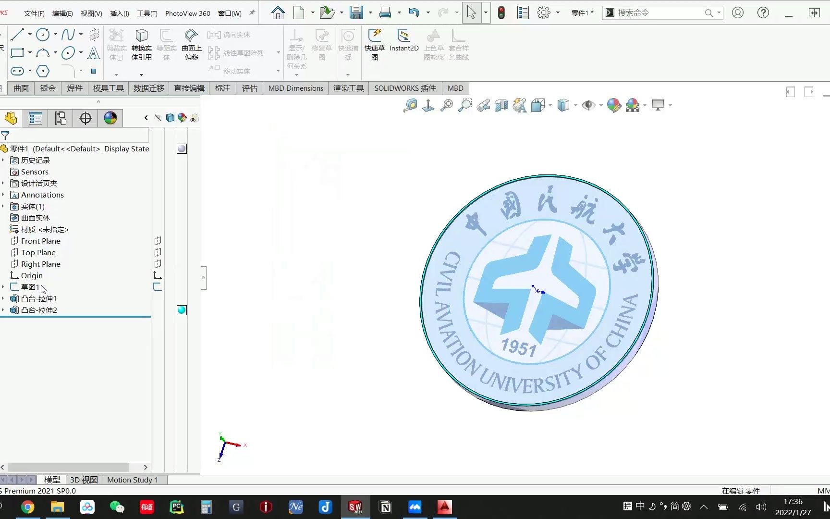Expand 凸台-拉伸1 tree node
830x519 pixels.
point(3,298)
